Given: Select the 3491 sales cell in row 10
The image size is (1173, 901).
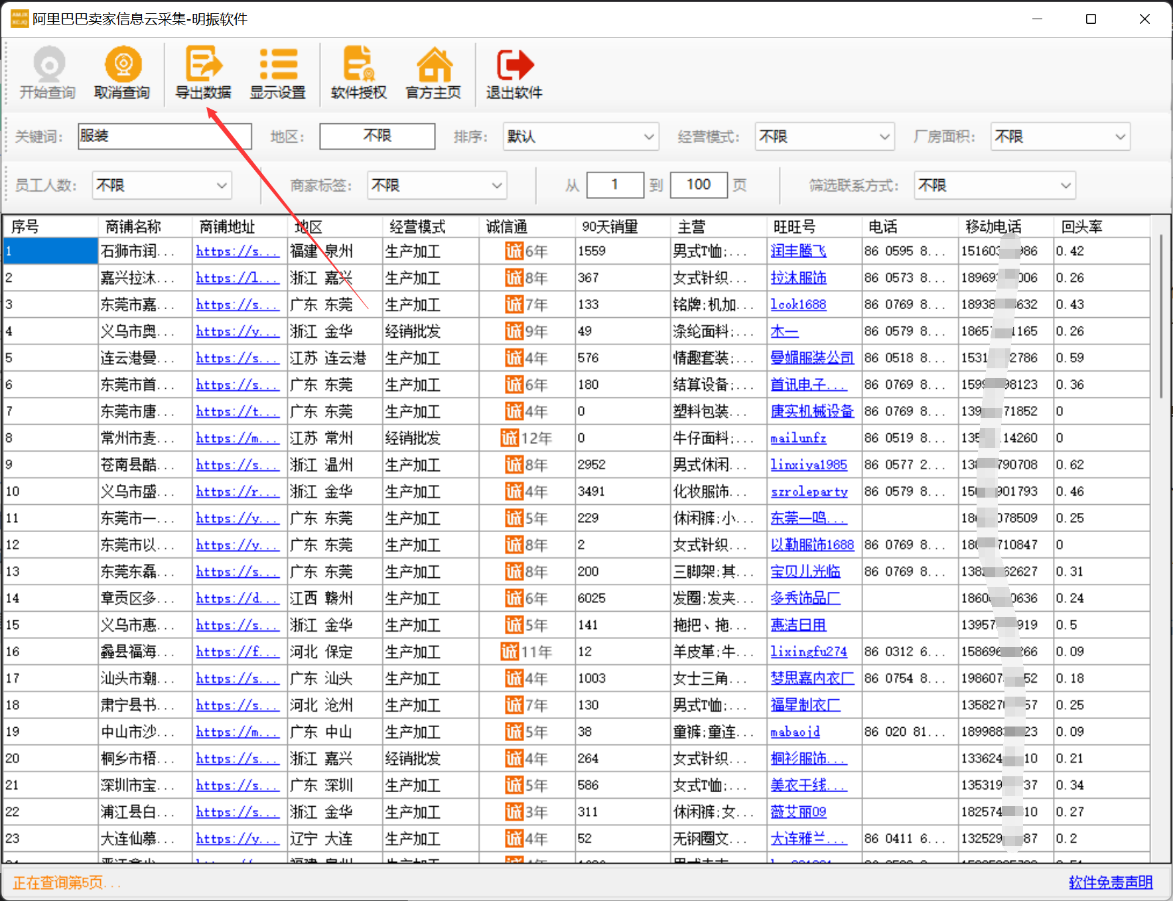Looking at the screenshot, I should pos(623,492).
